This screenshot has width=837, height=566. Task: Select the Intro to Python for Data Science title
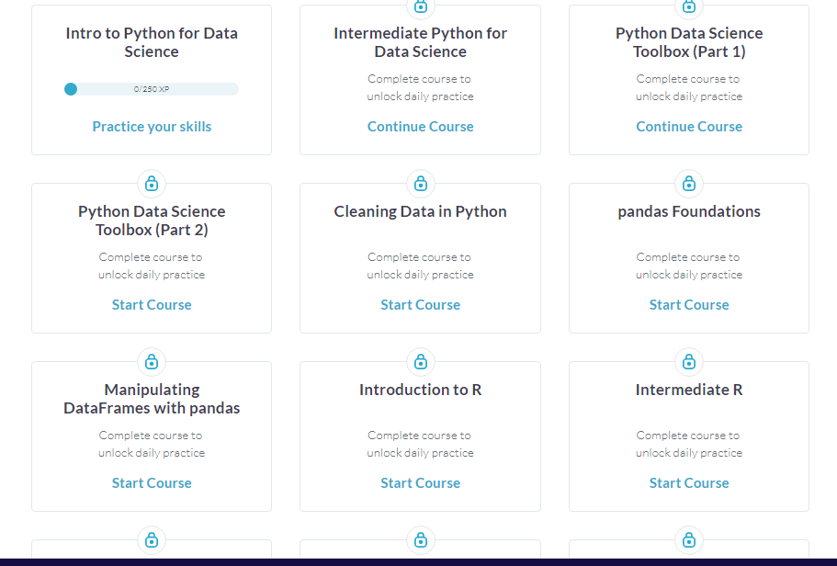coord(151,42)
